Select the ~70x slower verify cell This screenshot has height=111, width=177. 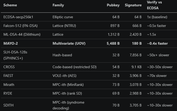pyautogui.click(x=157, y=76)
